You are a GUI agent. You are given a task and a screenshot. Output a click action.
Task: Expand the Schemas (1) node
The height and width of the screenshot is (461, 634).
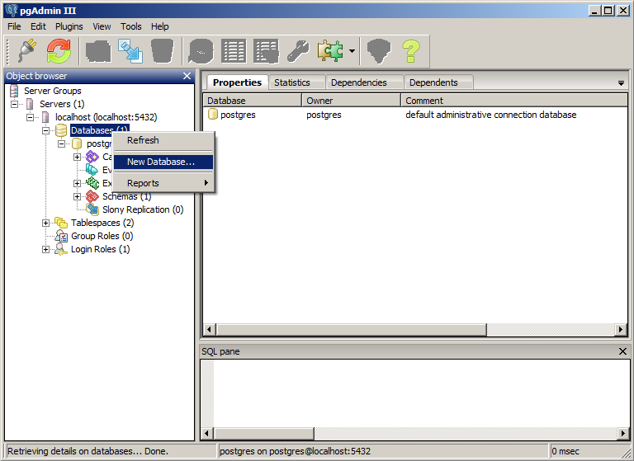(x=78, y=196)
